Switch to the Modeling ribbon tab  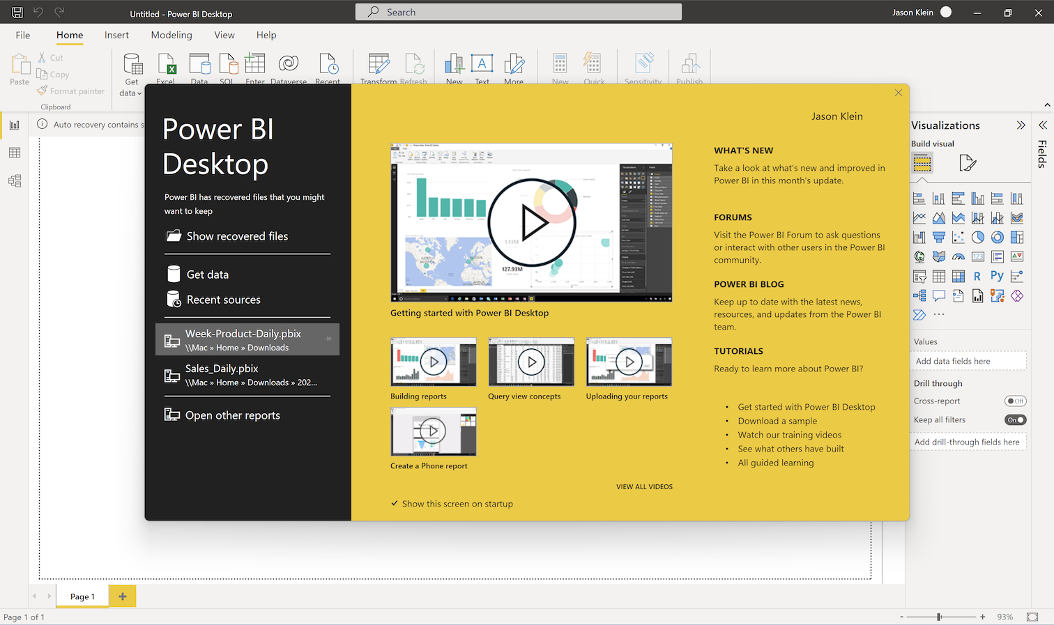pyautogui.click(x=171, y=35)
